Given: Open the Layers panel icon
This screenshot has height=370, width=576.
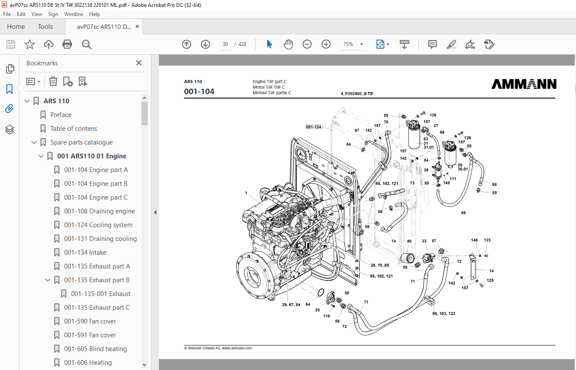Looking at the screenshot, I should click(x=9, y=129).
